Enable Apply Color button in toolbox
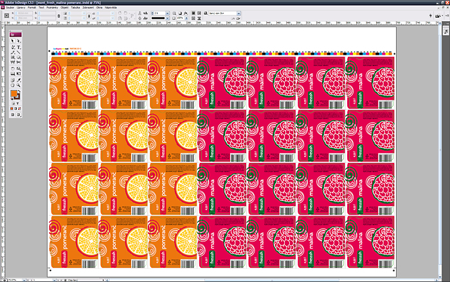This screenshot has height=282, width=450. click(x=12, y=109)
